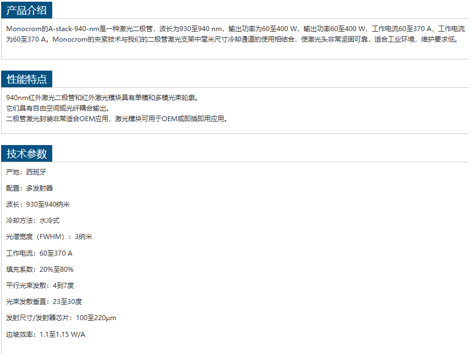The width and height of the screenshot is (469, 354).
Task: Click the line starting with 940nm红外激光二极管
Action: point(102,98)
